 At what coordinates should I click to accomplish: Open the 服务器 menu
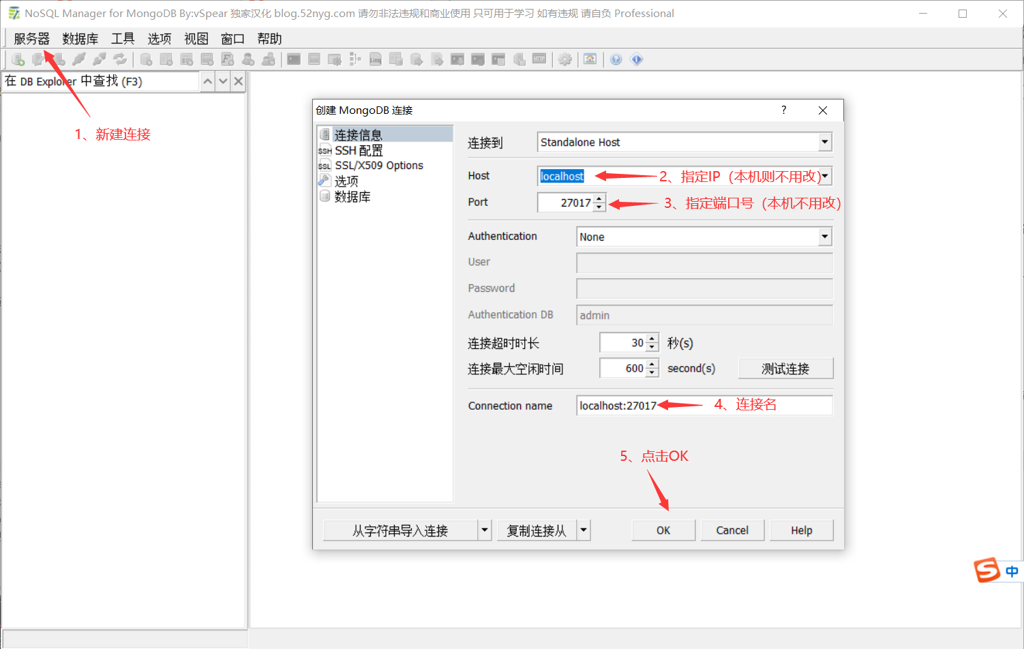click(x=31, y=39)
